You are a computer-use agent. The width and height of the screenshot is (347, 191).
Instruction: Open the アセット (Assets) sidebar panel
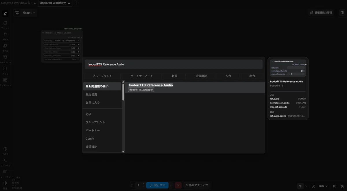pyautogui.click(x=5, y=25)
